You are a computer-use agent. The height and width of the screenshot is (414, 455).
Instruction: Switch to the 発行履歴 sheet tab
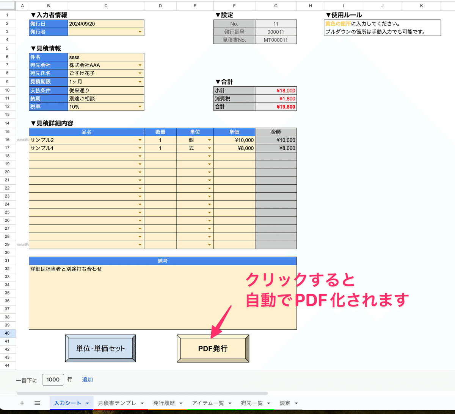(165, 403)
